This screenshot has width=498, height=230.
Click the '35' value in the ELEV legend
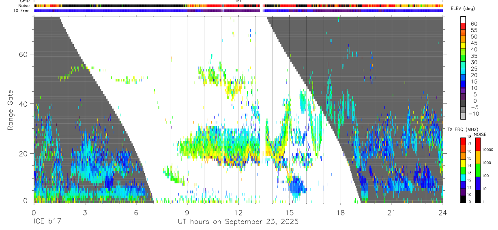(x=474, y=56)
